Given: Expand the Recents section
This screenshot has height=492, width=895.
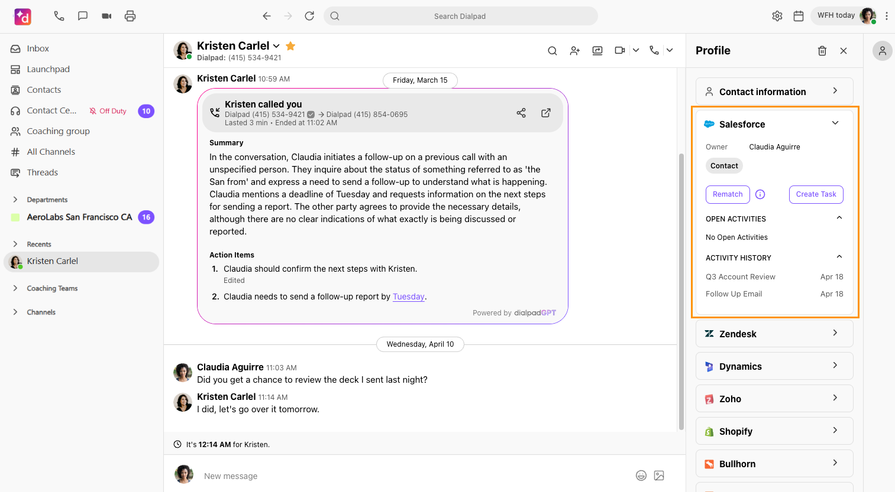Looking at the screenshot, I should tap(15, 244).
